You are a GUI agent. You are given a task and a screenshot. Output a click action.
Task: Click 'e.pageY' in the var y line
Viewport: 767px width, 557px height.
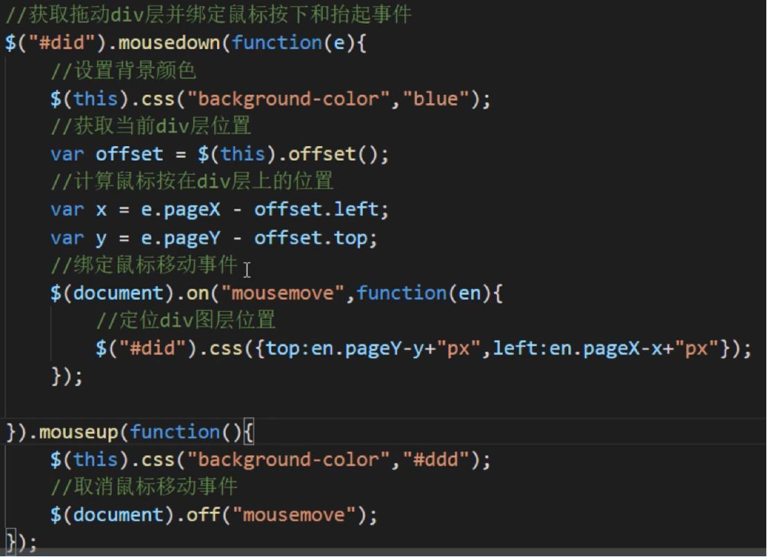(181, 238)
